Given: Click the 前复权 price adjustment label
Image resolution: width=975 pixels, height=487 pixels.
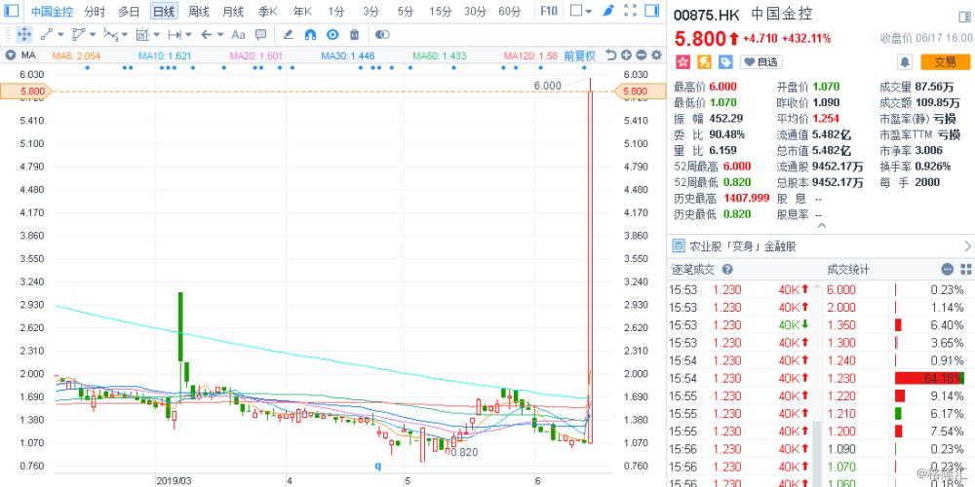Looking at the screenshot, I should pos(580,55).
